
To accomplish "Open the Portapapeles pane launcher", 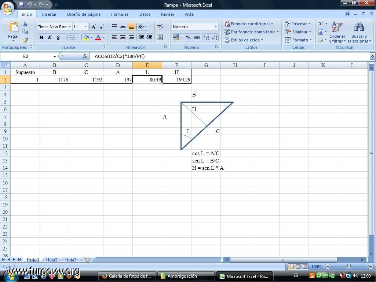I will click(31, 47).
